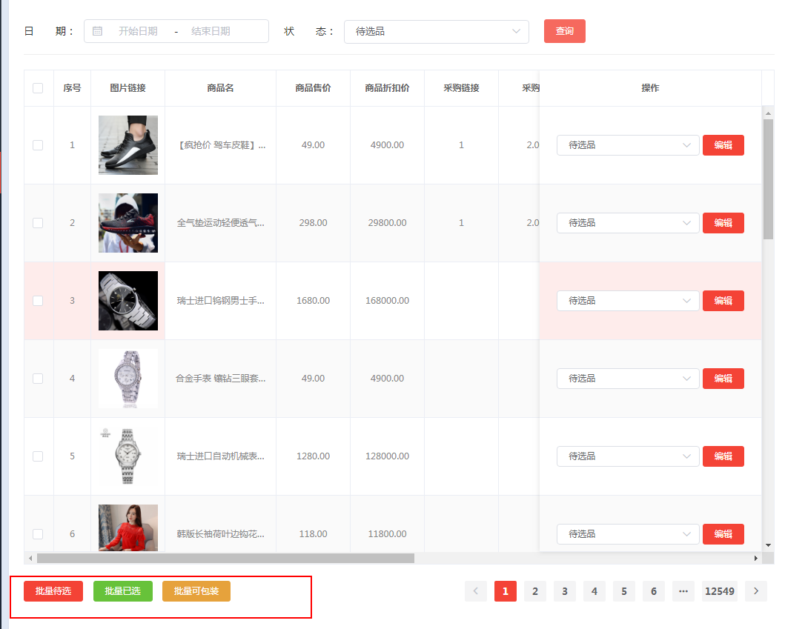Open row 1 待选品 status dropdown

[x=628, y=145]
